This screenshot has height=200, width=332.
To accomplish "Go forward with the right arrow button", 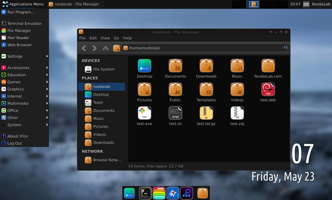I will pyautogui.click(x=94, y=48).
